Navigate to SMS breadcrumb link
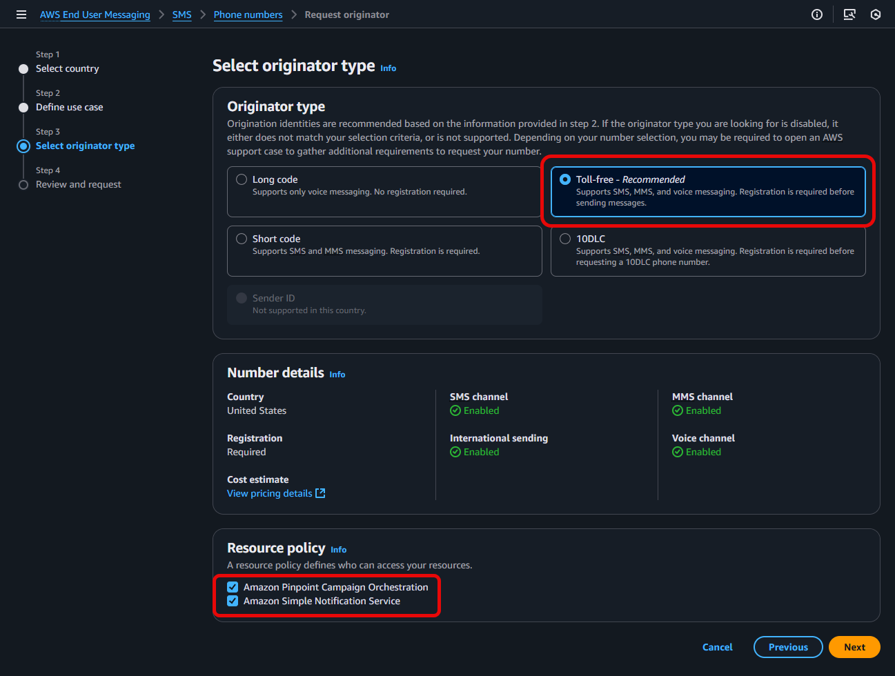Image resolution: width=895 pixels, height=676 pixels. coord(181,14)
